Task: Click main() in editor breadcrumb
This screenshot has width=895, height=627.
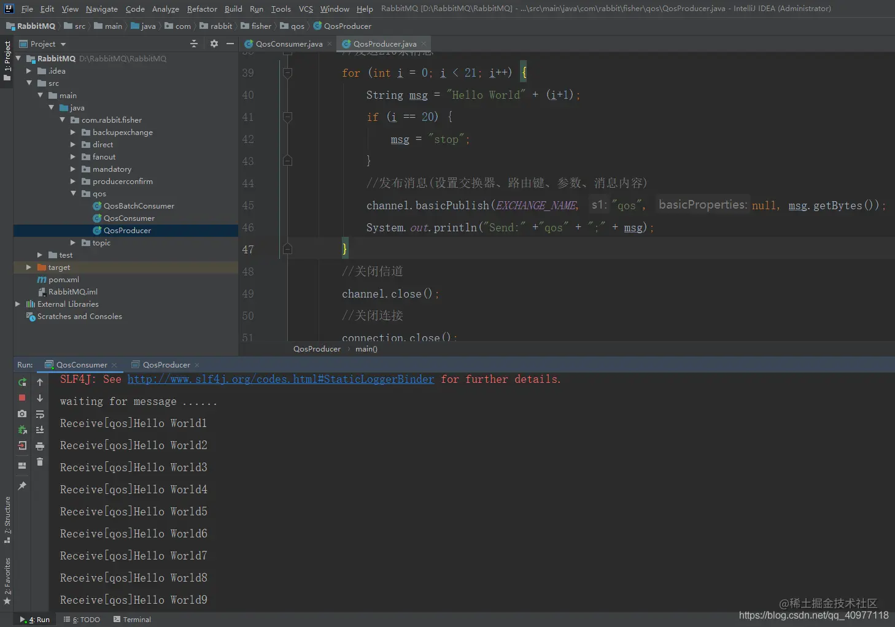Action: [366, 349]
